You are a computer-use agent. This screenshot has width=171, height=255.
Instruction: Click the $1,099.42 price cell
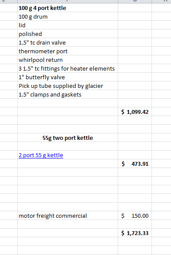pyautogui.click(x=135, y=112)
